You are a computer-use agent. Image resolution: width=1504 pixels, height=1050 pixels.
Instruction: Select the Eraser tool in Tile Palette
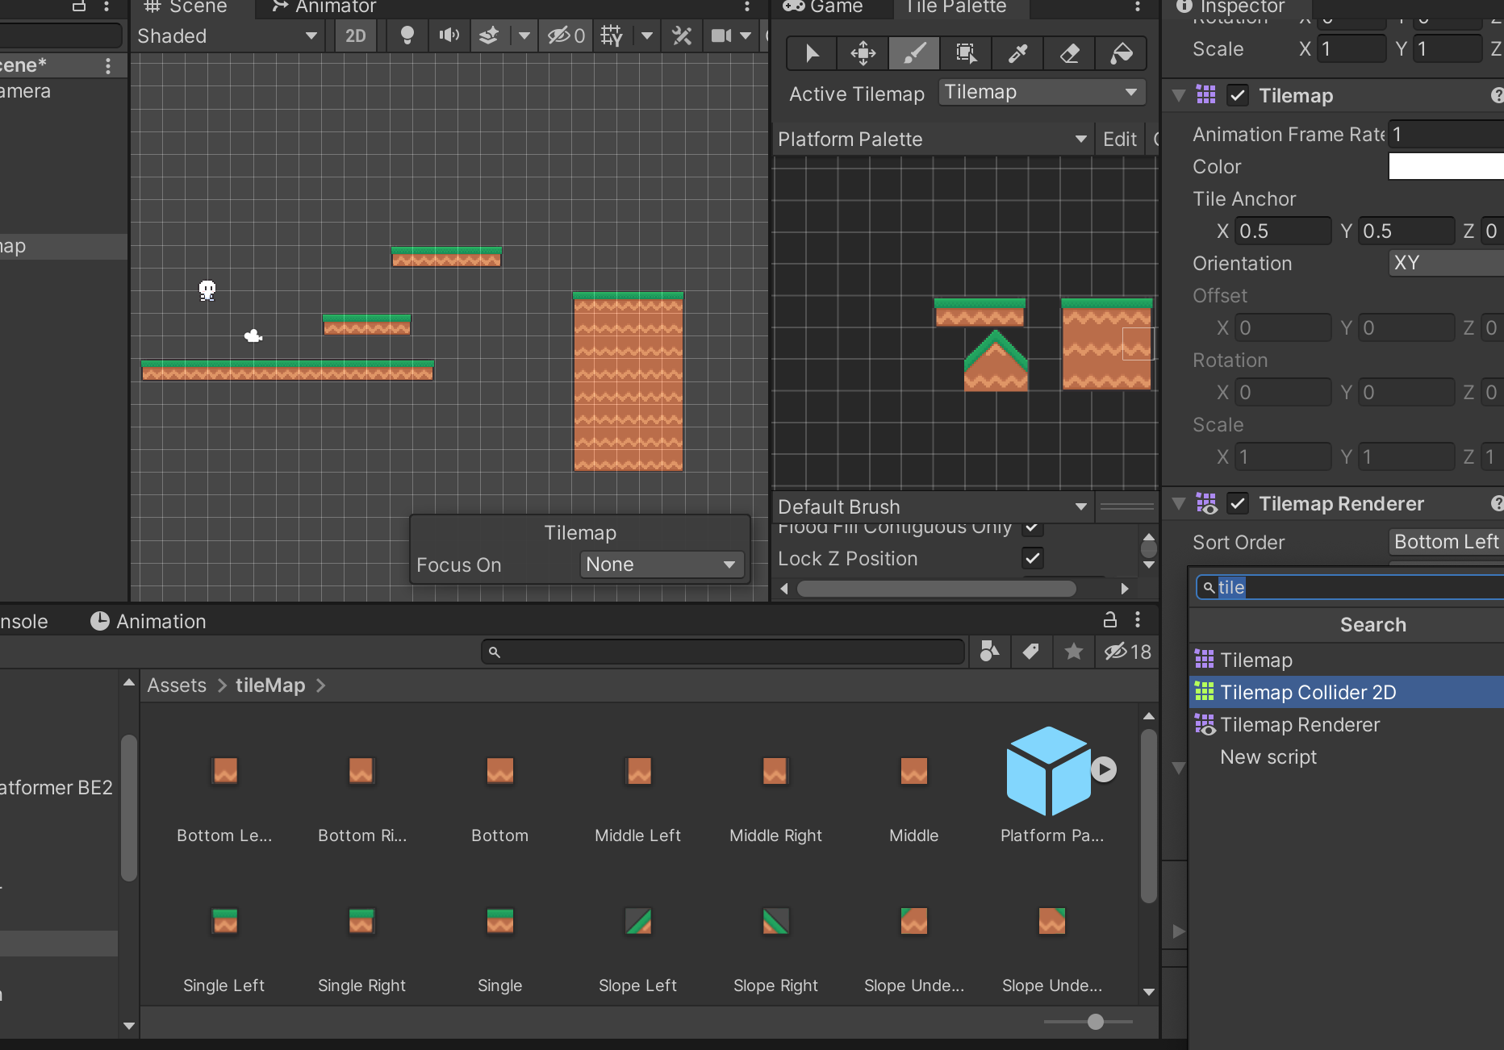[1069, 54]
